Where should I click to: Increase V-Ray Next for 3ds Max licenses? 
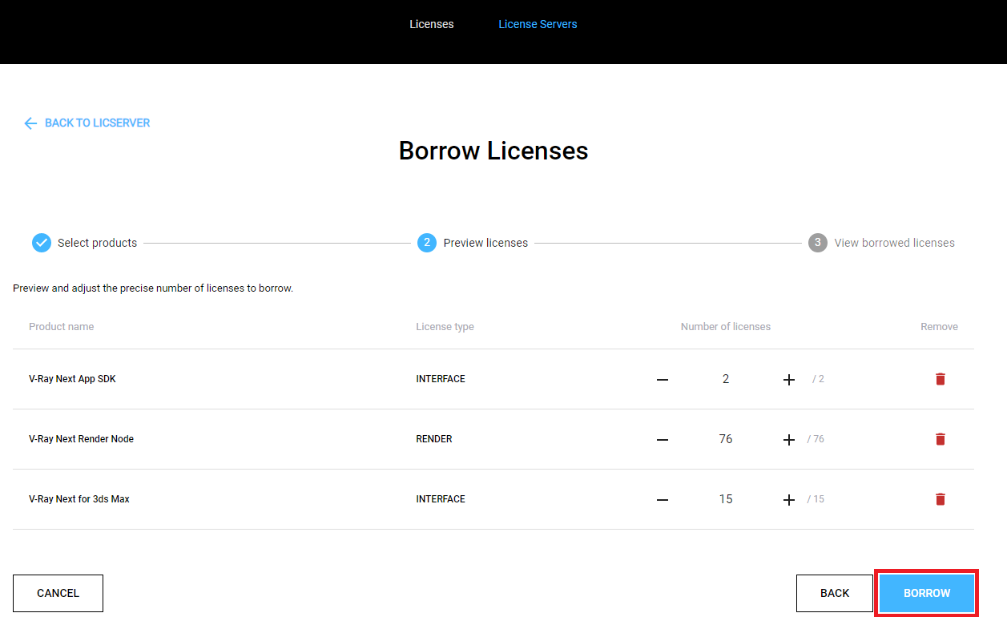tap(788, 498)
